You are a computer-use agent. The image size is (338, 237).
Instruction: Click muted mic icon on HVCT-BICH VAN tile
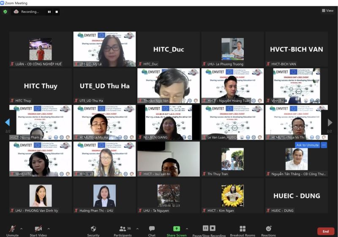268,64
